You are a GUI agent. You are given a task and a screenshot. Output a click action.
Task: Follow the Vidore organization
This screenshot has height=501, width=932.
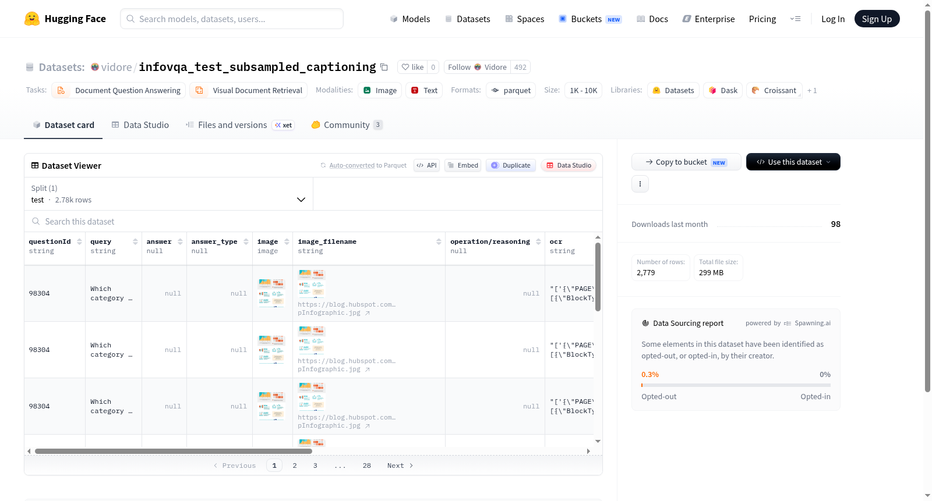point(477,67)
